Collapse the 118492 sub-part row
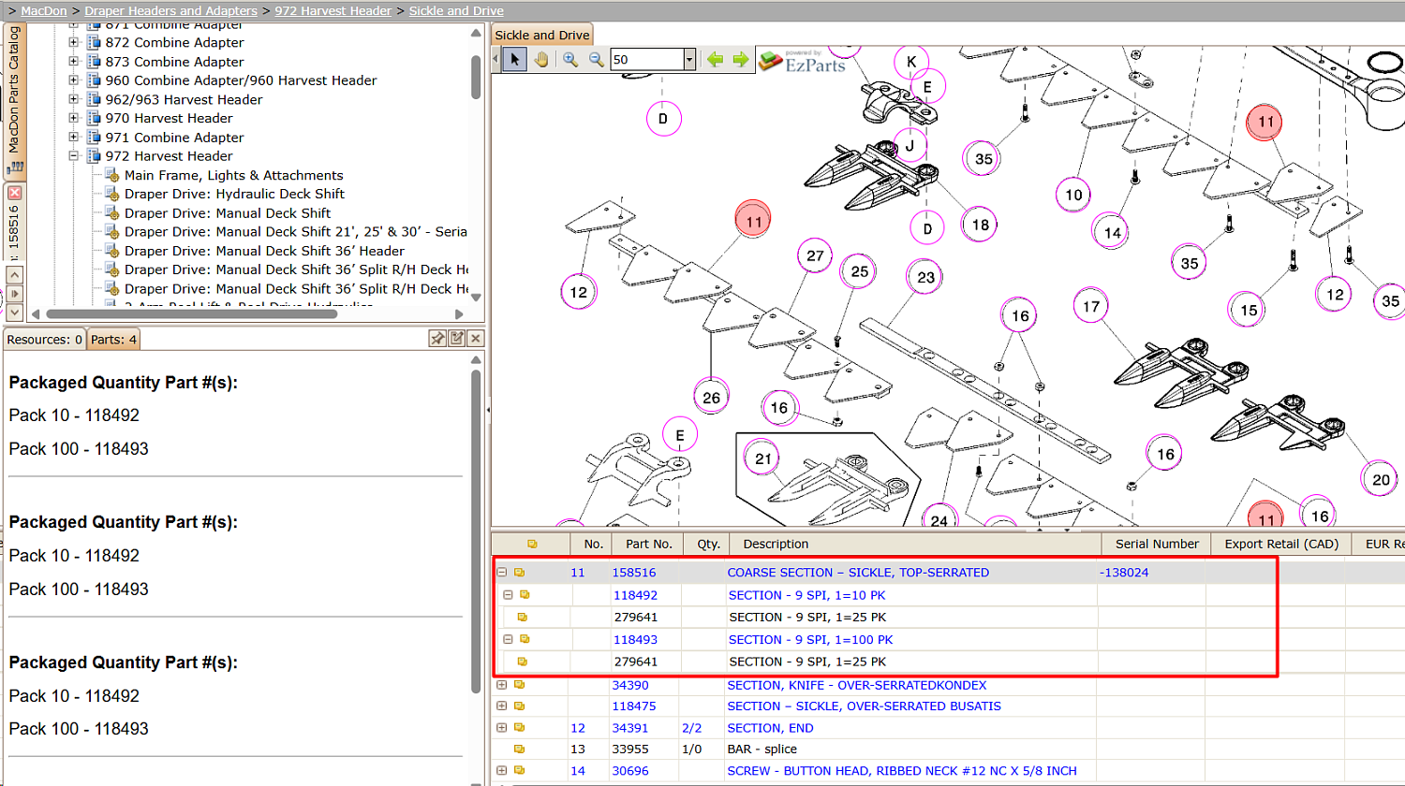Image resolution: width=1405 pixels, height=786 pixels. tap(508, 595)
